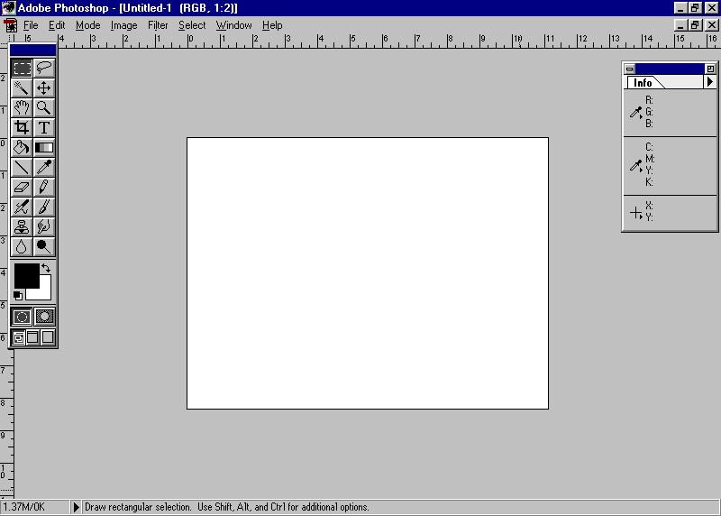
Task: Choose full screen with menu bar mode
Action: (32, 338)
